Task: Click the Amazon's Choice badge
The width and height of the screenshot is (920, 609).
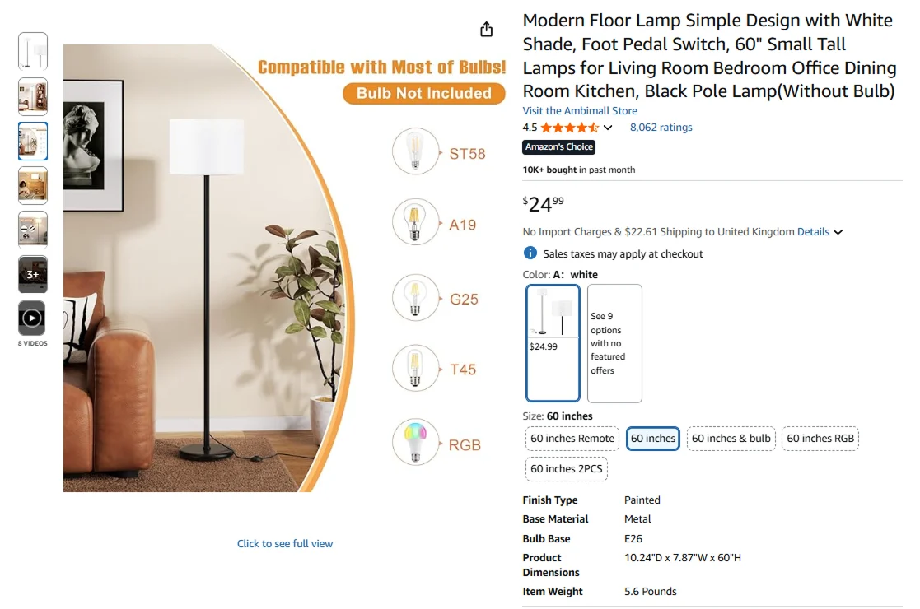Action: pyautogui.click(x=558, y=146)
